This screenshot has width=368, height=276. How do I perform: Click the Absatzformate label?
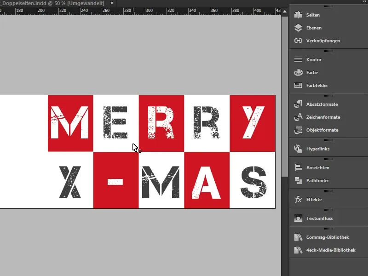click(x=322, y=104)
